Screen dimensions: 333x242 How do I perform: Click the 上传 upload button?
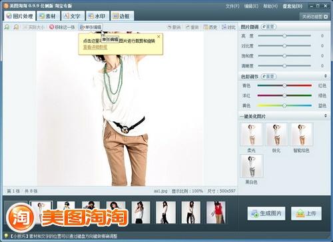(306, 213)
